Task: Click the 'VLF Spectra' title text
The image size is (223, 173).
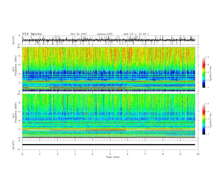Action: tap(32, 34)
